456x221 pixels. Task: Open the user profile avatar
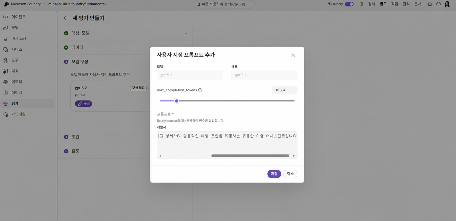pos(447,4)
